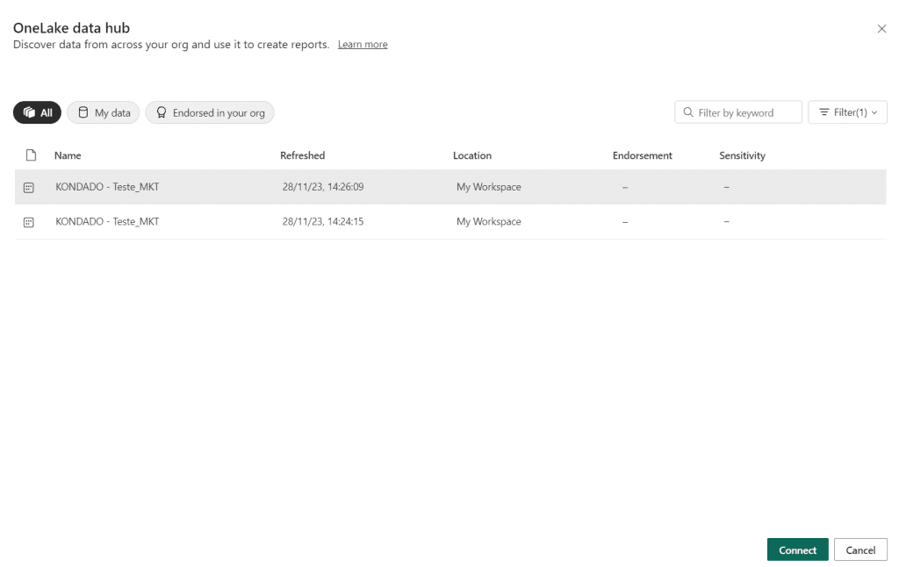
Task: Click the database icon on My data
Action: [x=83, y=112]
